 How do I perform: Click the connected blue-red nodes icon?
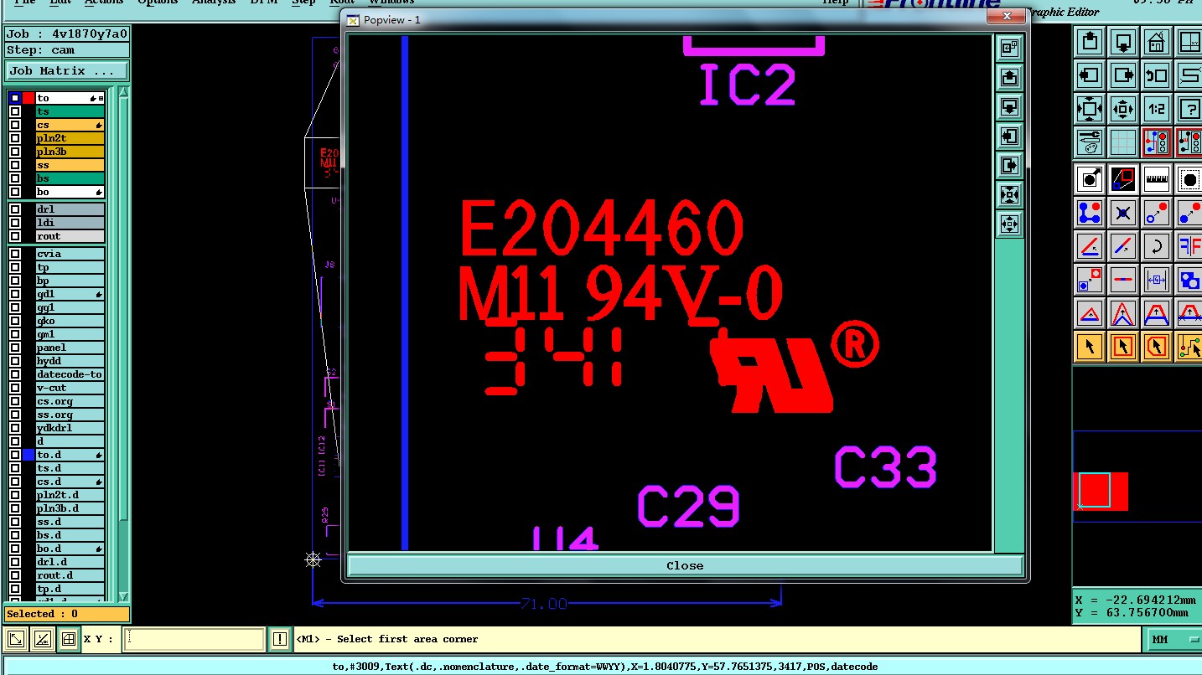tap(1089, 212)
